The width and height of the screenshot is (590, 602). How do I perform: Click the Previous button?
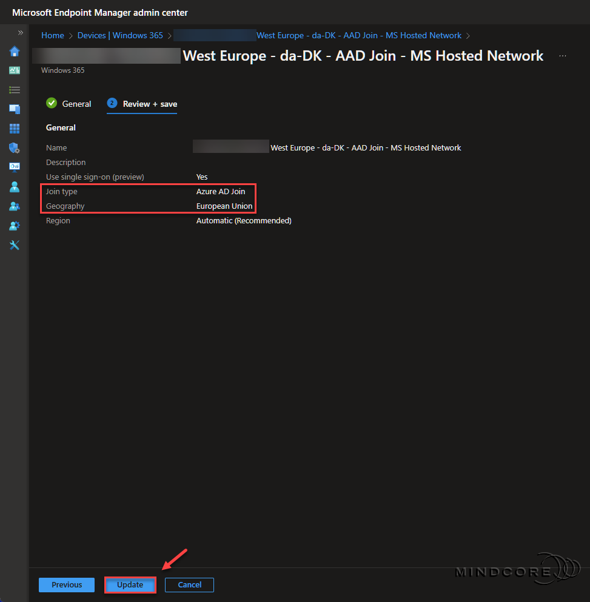coord(66,584)
